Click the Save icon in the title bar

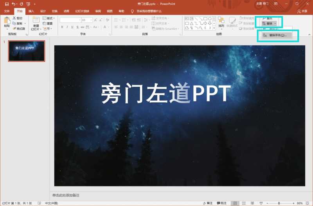point(7,4)
